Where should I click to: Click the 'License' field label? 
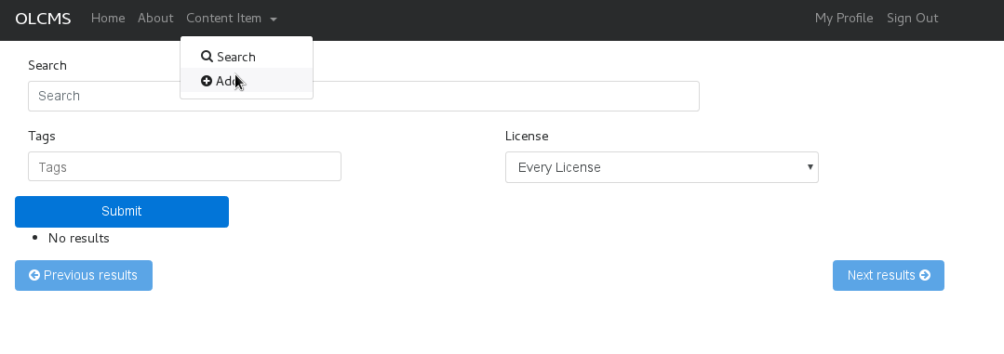click(x=527, y=136)
